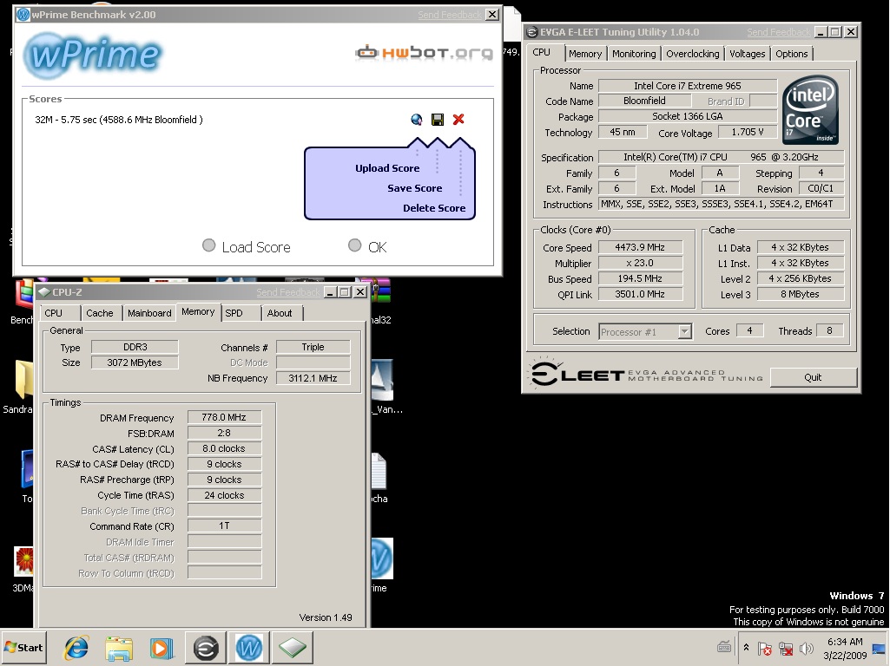Open the Overclocking tab in E-LEET

coord(693,53)
